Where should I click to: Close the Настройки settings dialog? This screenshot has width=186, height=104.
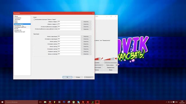[93, 13]
